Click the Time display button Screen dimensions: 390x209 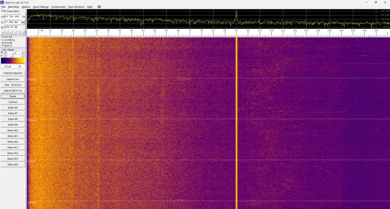pyautogui.click(x=13, y=85)
